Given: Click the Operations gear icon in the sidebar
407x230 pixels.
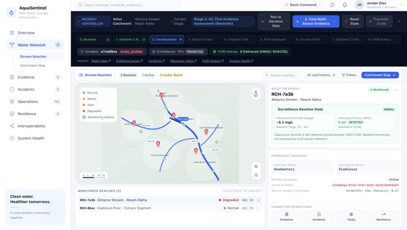Looking at the screenshot, I should coord(12,102).
